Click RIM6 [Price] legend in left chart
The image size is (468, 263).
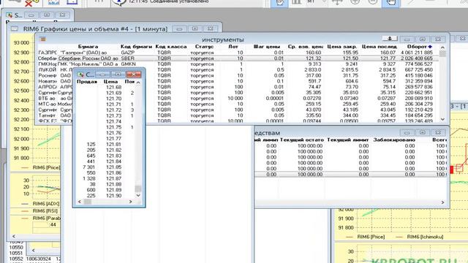pyautogui.click(x=47, y=167)
